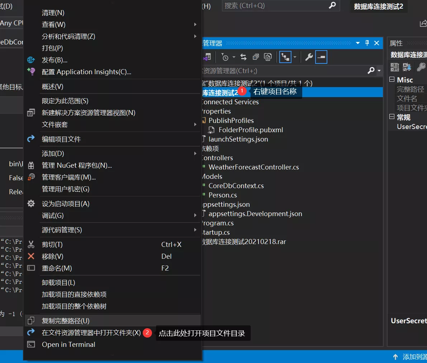Click the Application Insights lightbulb icon
The image size is (427, 363).
point(31,72)
